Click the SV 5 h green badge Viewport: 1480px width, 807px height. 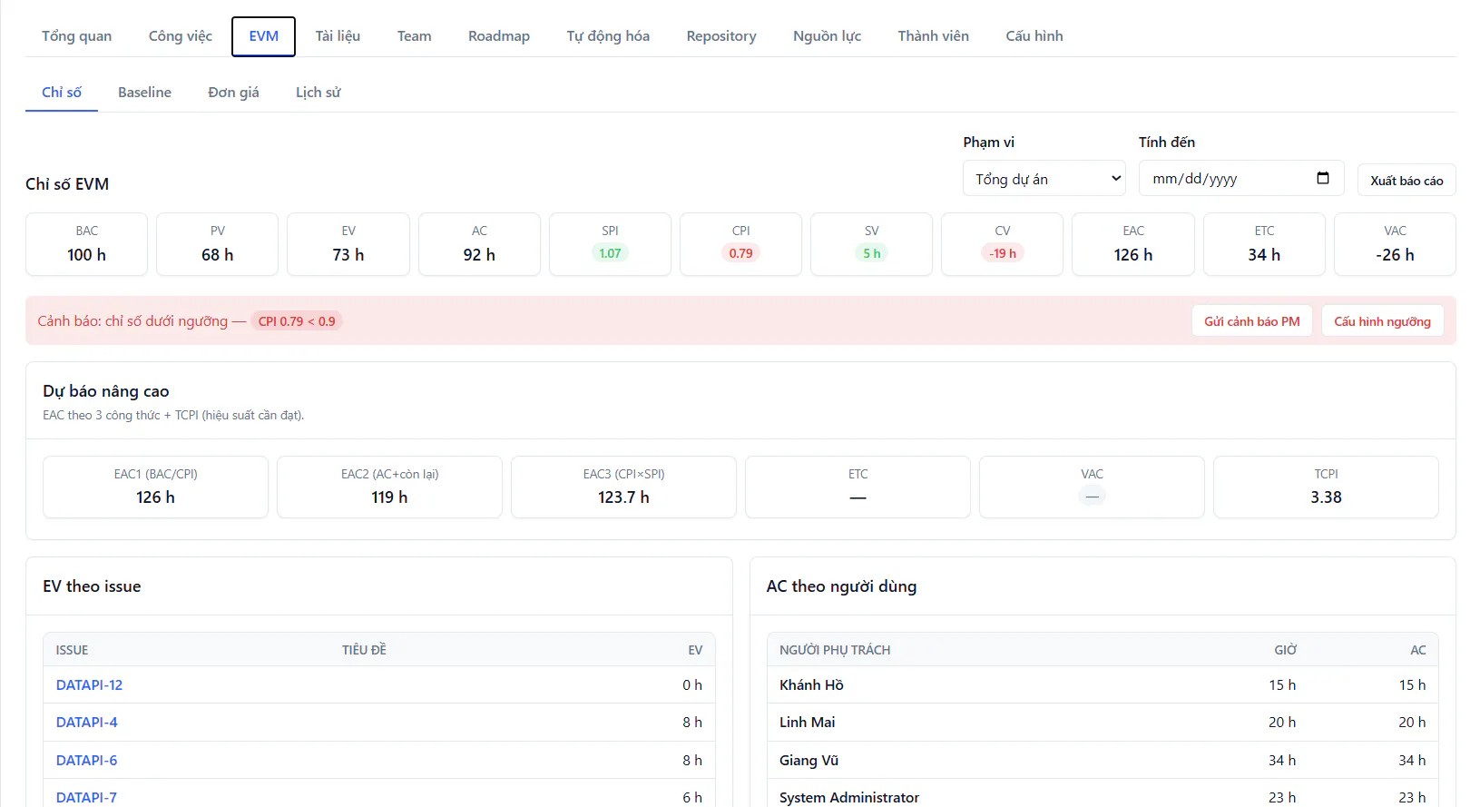tap(872, 253)
